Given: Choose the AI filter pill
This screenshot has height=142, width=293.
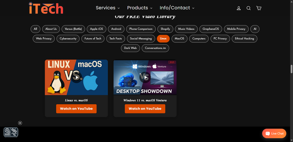Looking at the screenshot, I should click(255, 29).
